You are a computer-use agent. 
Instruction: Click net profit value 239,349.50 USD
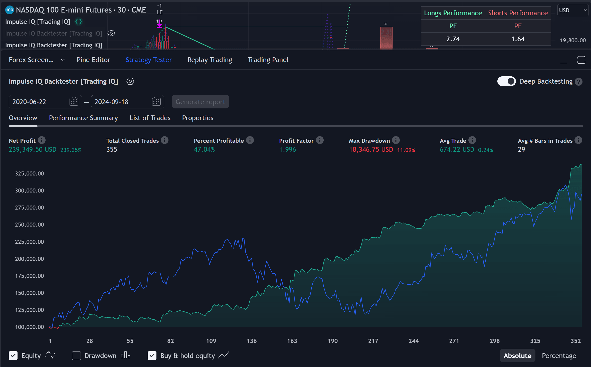(x=33, y=149)
